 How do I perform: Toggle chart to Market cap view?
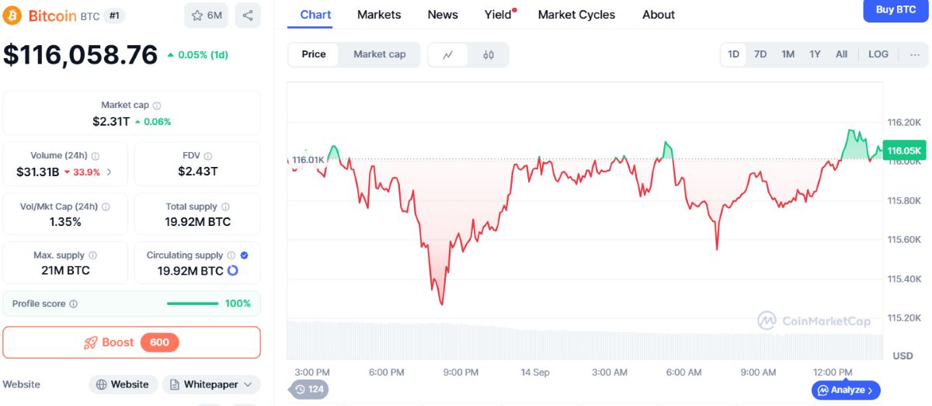point(380,54)
